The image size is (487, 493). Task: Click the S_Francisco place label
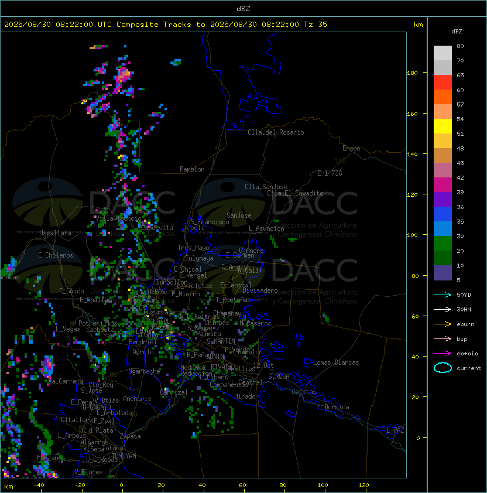pos(210,222)
